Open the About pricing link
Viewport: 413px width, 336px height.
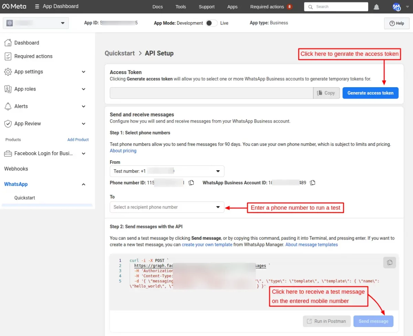[123, 151]
